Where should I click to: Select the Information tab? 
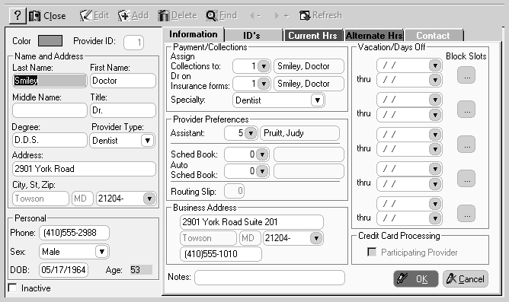coord(194,34)
